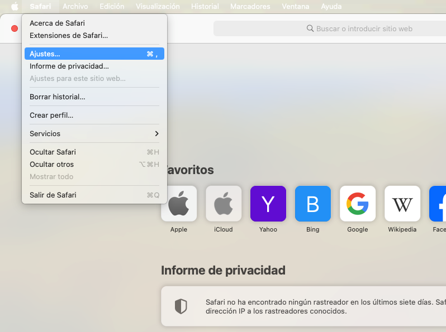446x332 pixels.
Task: Open the Apple favorite icon
Action: coord(179,204)
